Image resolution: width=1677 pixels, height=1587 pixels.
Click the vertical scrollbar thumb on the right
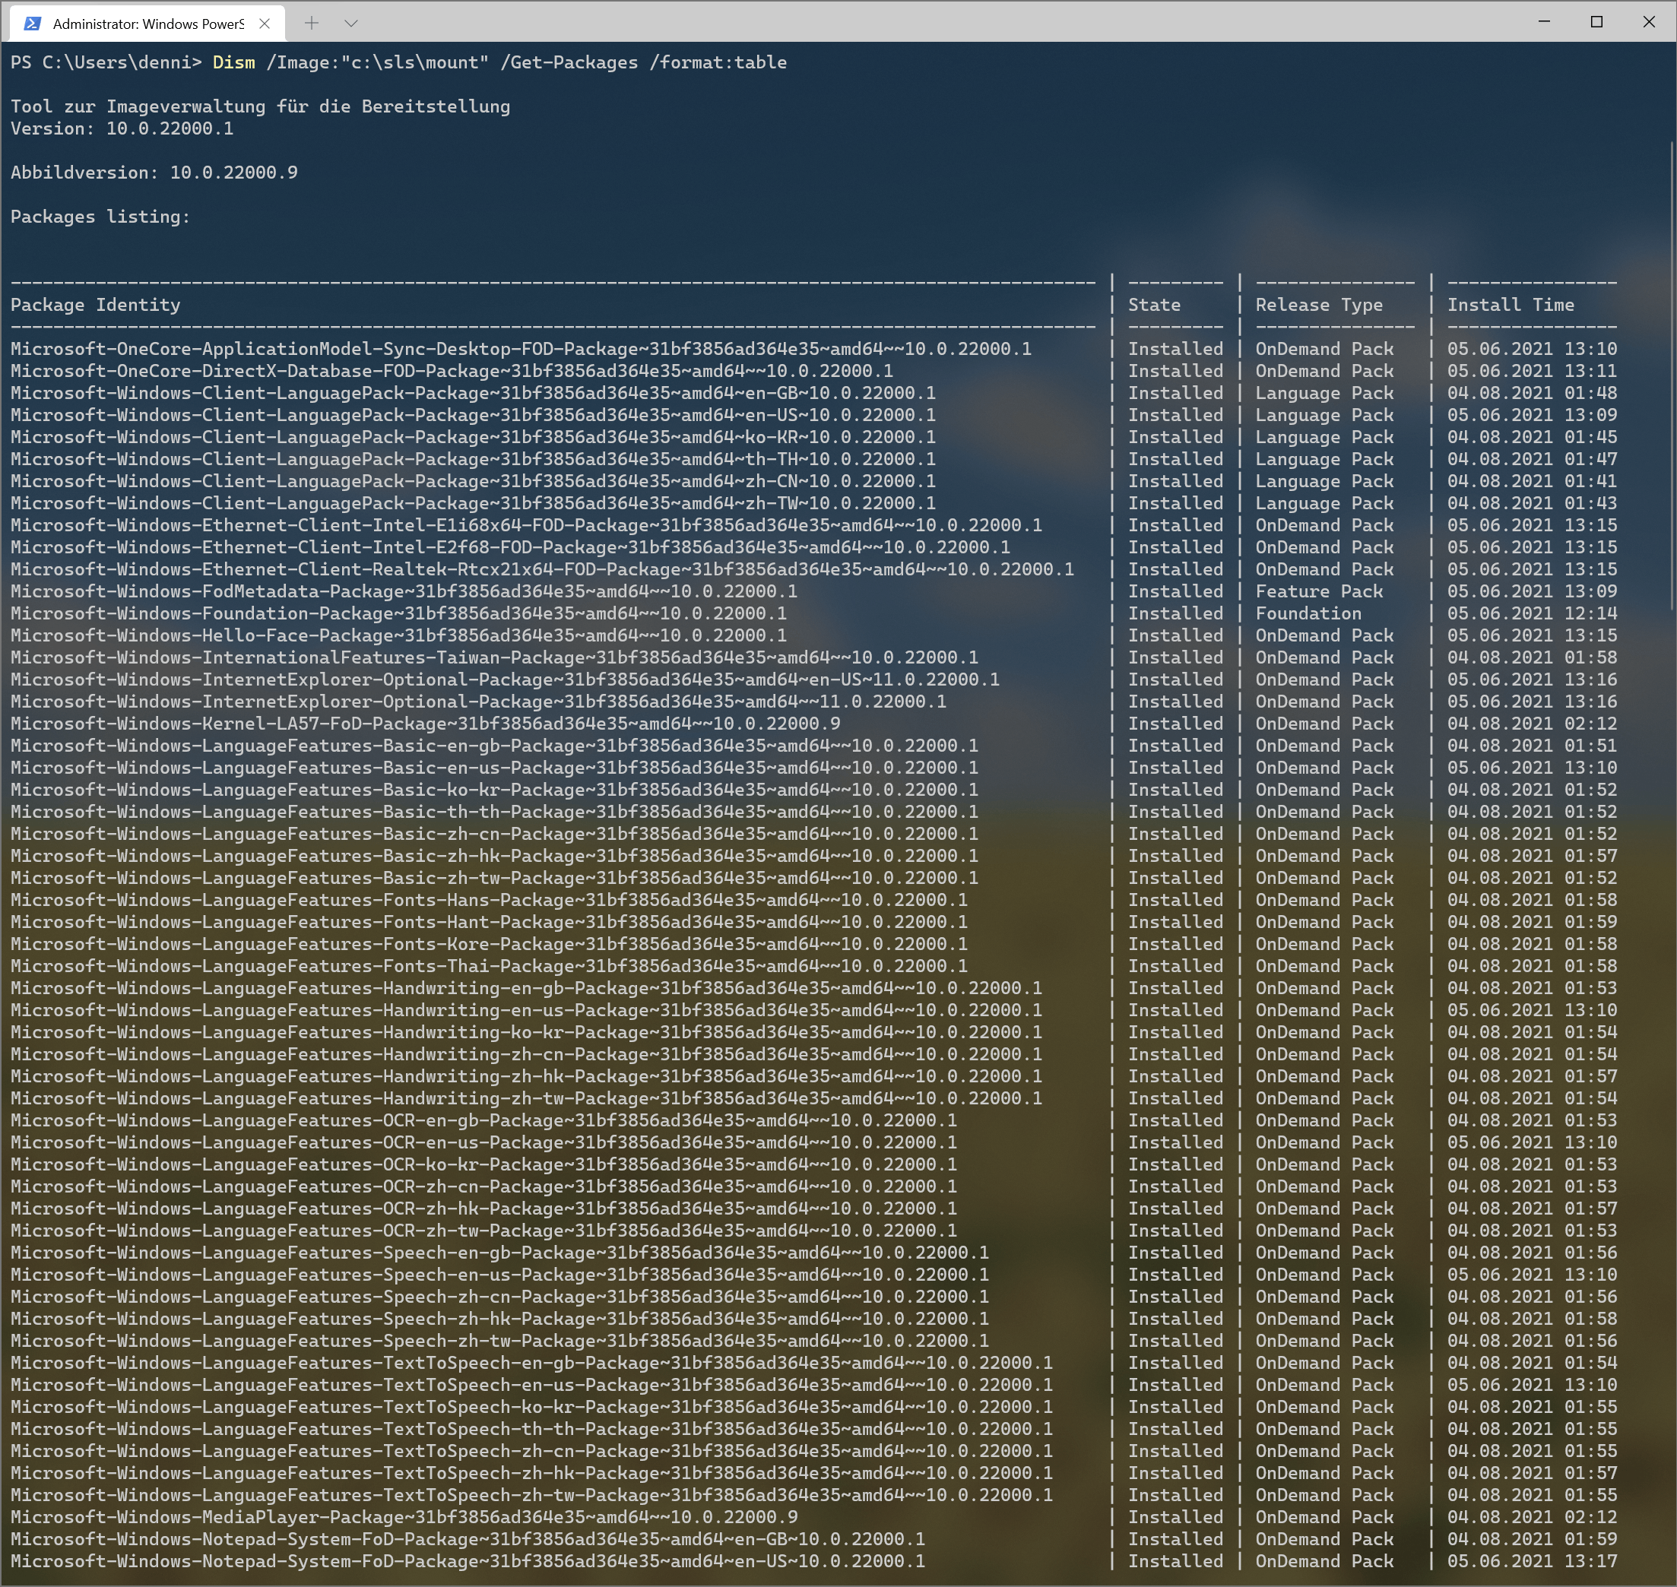pyautogui.click(x=1672, y=376)
